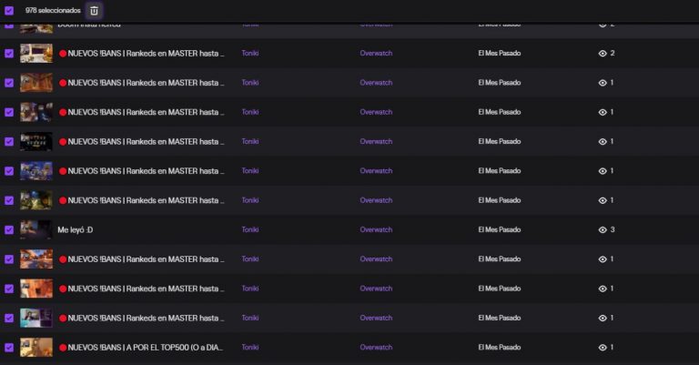The width and height of the screenshot is (699, 365).
Task: Deselect the 'A POR EL TOP500' clip checkbox
Action: pyautogui.click(x=9, y=348)
